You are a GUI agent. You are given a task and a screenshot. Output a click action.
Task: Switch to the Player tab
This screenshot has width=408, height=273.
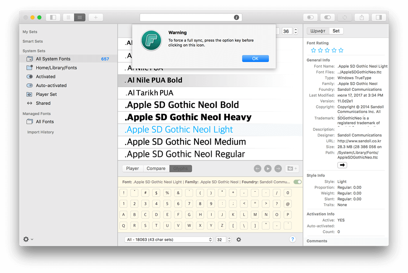pos(132,169)
